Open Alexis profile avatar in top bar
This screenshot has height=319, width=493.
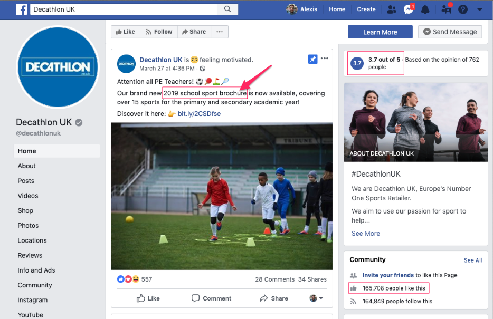(x=292, y=9)
